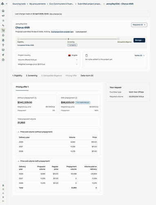Open the open-book sidebar icon

pos(3,50)
